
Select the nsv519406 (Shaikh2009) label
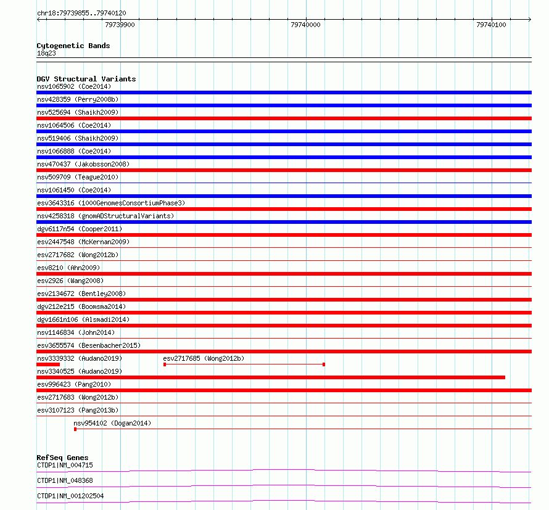pos(78,138)
